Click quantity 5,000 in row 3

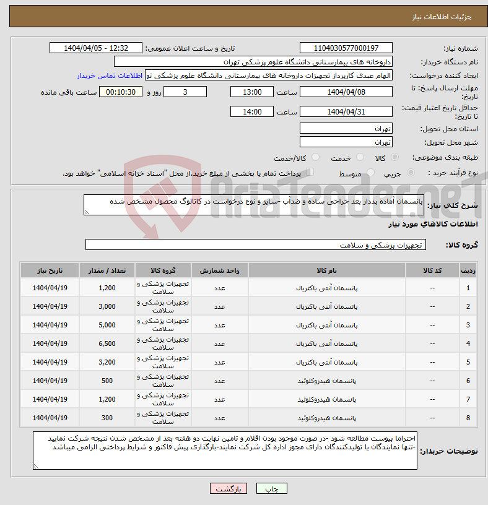(x=107, y=325)
